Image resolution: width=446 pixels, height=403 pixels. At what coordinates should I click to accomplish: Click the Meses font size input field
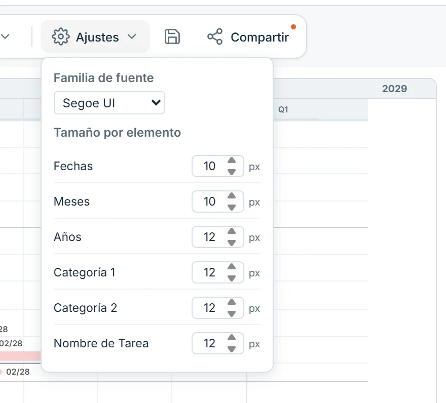click(x=217, y=201)
